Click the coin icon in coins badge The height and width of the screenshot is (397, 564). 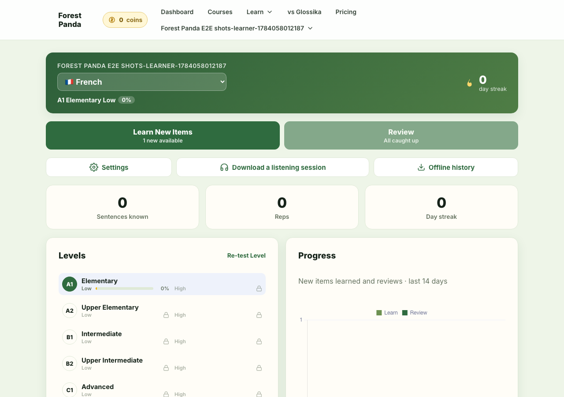(112, 20)
